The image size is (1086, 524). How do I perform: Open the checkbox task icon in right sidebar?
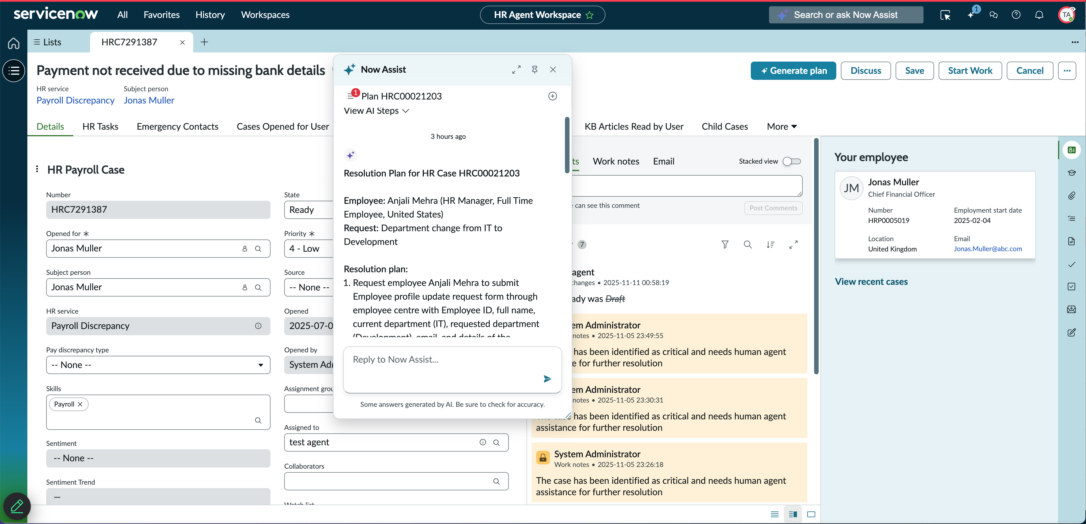click(x=1072, y=287)
